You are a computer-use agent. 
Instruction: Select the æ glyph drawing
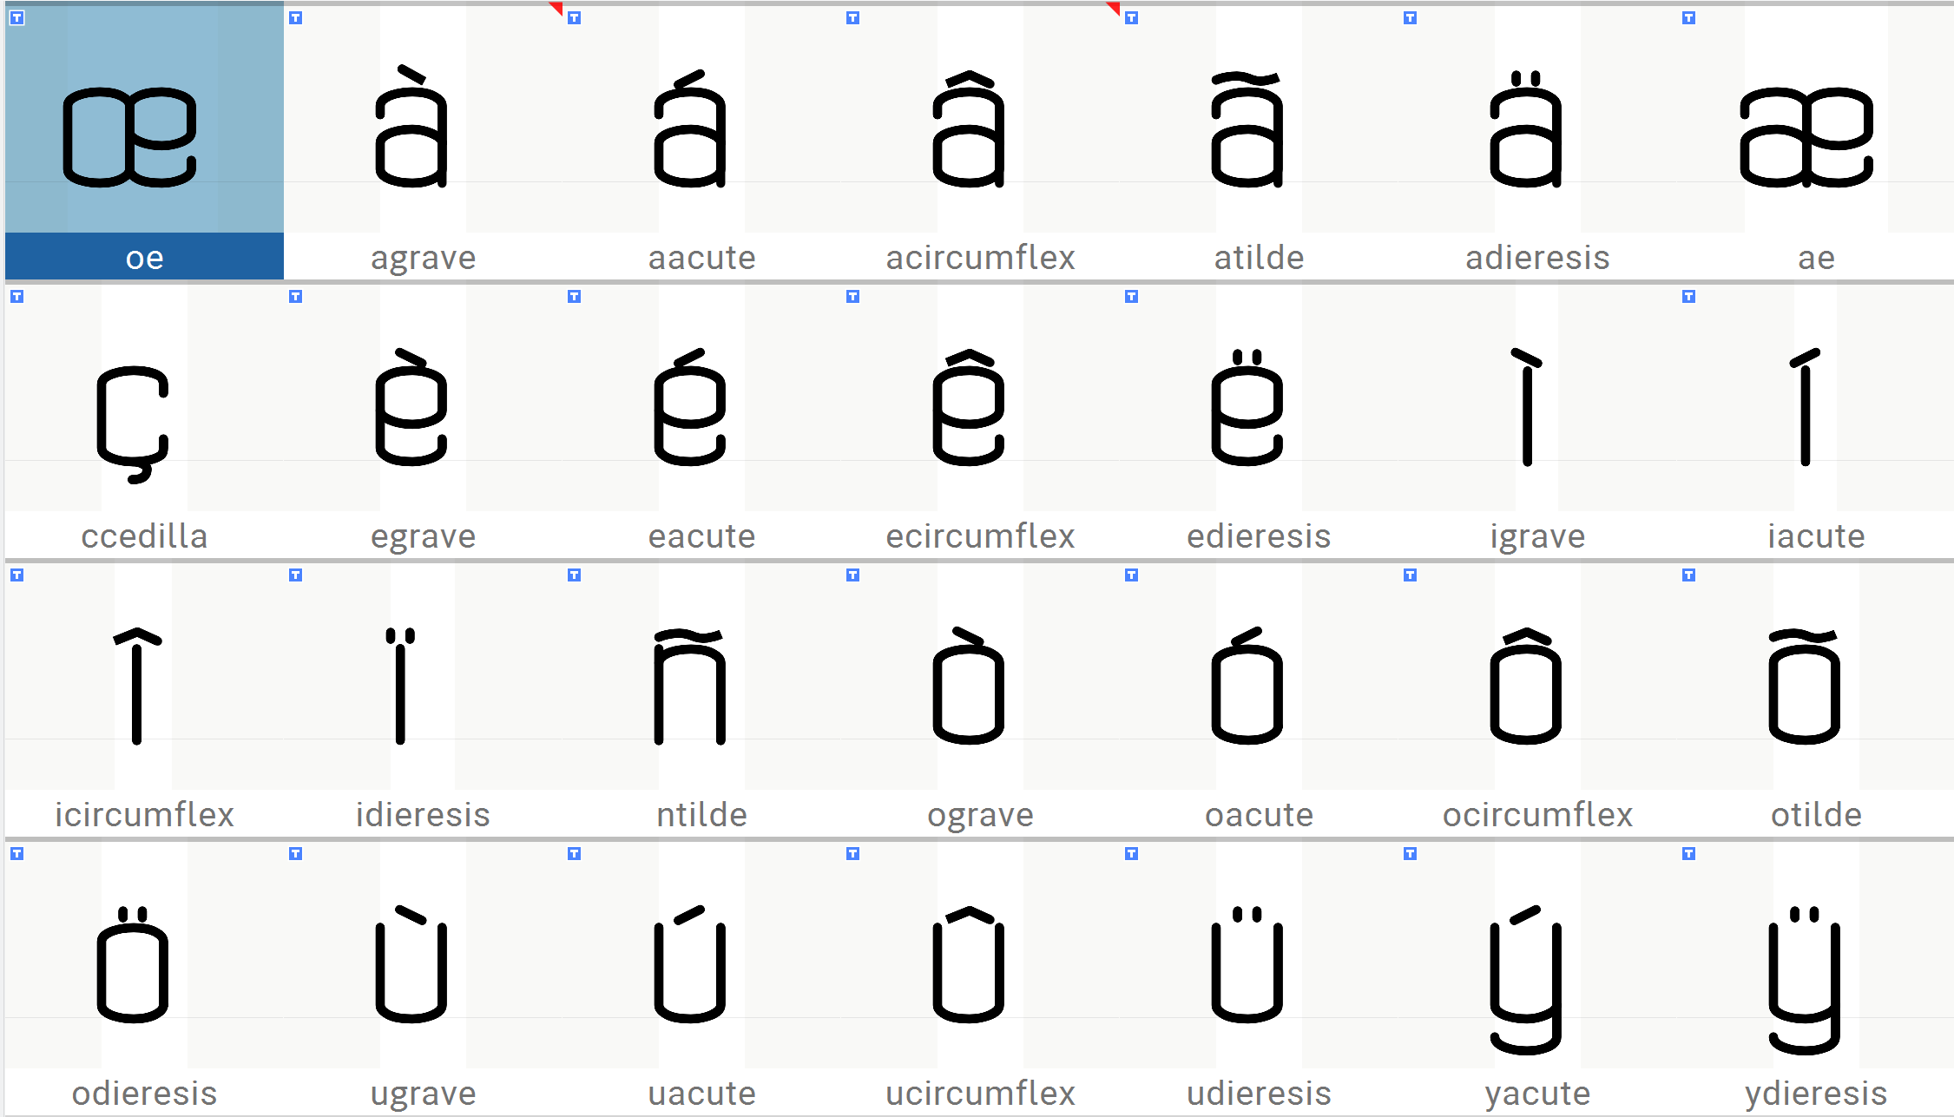pos(1806,137)
